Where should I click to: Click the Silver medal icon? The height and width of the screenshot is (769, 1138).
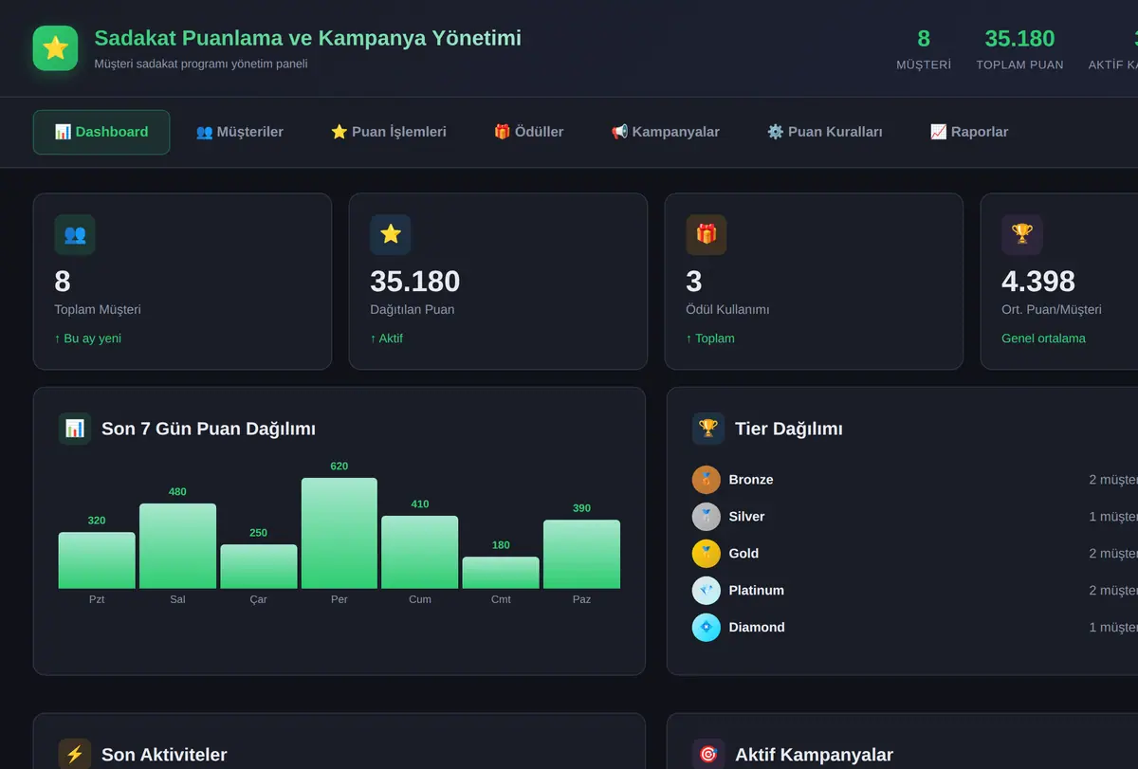coord(707,517)
